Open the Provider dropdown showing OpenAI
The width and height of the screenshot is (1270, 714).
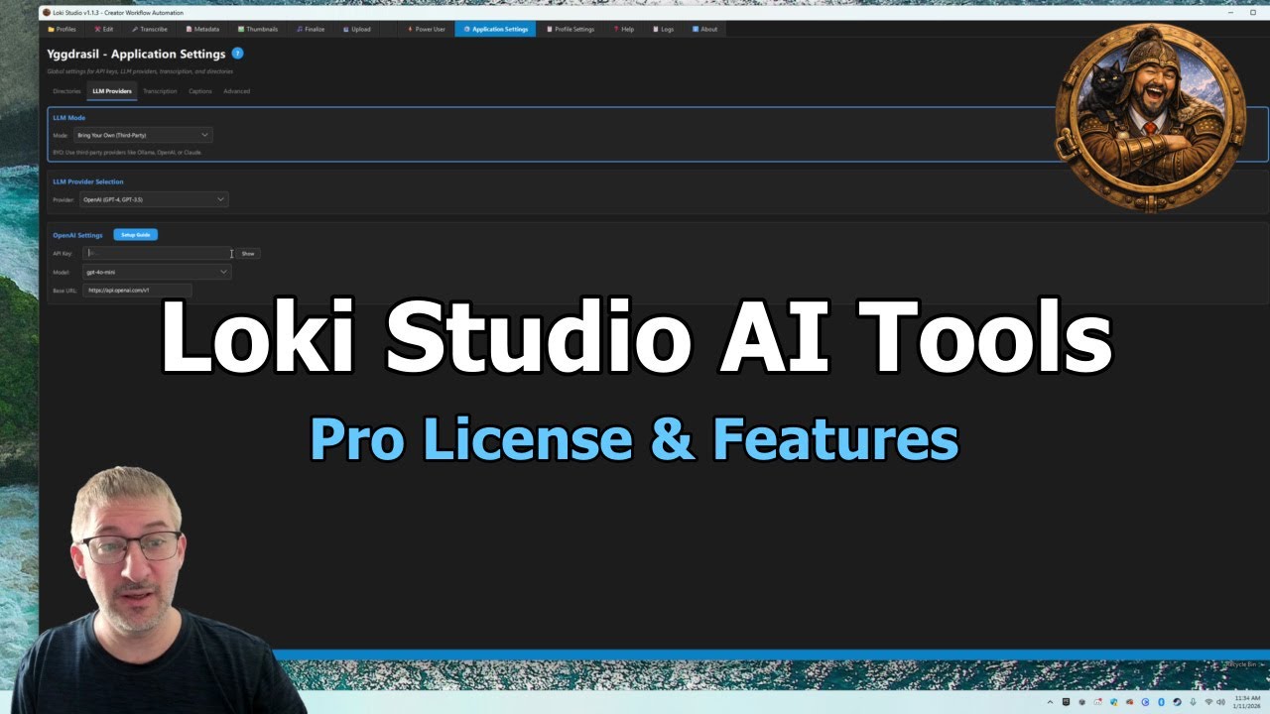(154, 199)
